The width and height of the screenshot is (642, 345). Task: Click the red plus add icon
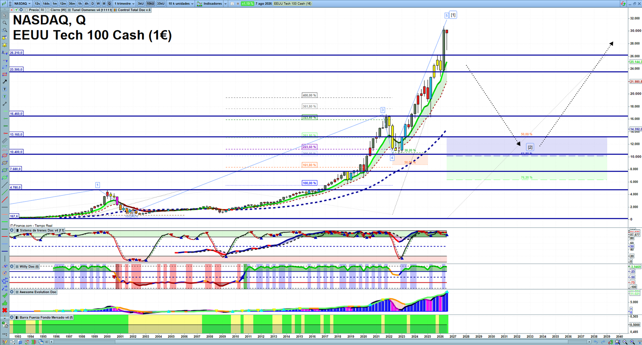coord(12,10)
